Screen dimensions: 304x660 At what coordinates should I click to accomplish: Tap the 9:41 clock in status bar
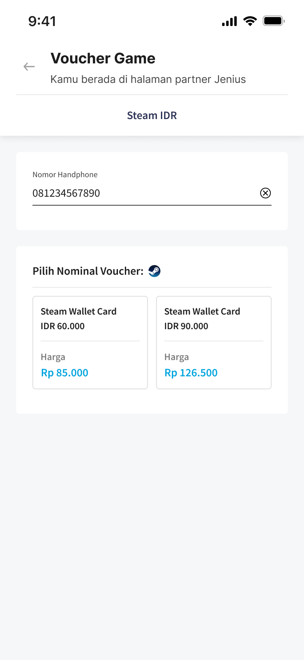tap(42, 21)
